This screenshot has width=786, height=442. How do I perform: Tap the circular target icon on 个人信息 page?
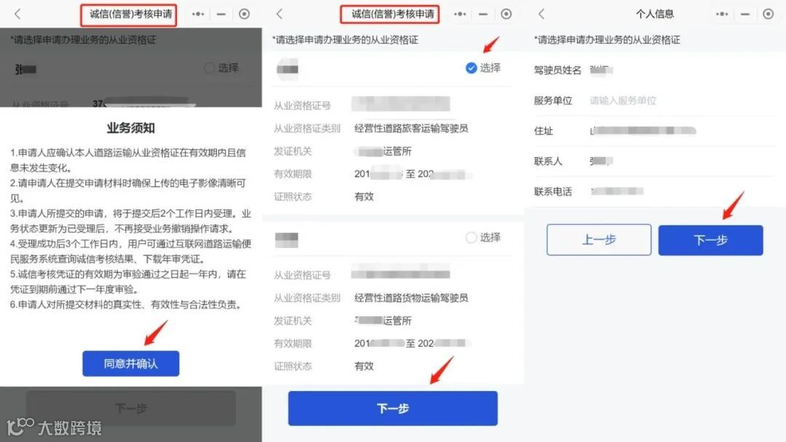coord(768,14)
